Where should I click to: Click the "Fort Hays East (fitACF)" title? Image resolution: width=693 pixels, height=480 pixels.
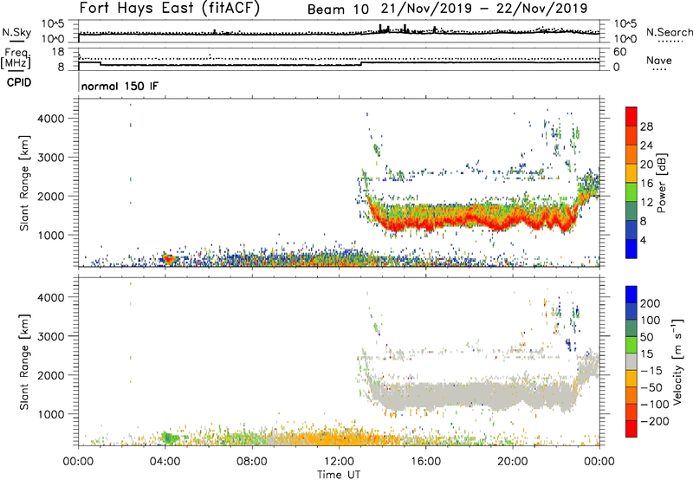(169, 8)
